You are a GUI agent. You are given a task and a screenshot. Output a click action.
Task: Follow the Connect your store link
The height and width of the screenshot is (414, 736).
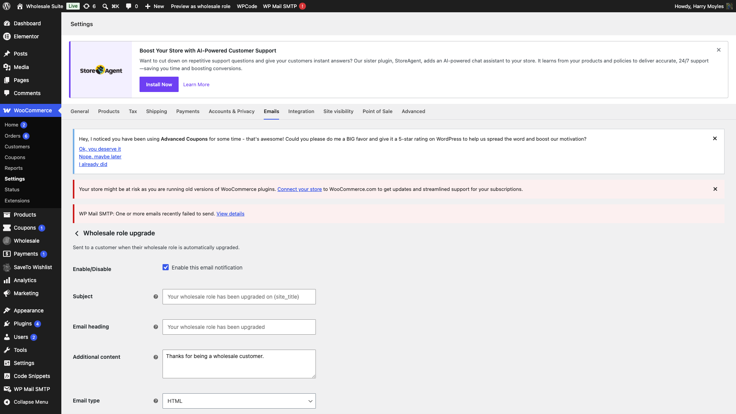coord(299,189)
